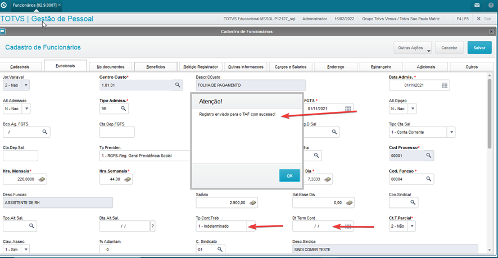The image size is (498, 258).
Task: Open the Outras Ações dropdown
Action: [413, 48]
